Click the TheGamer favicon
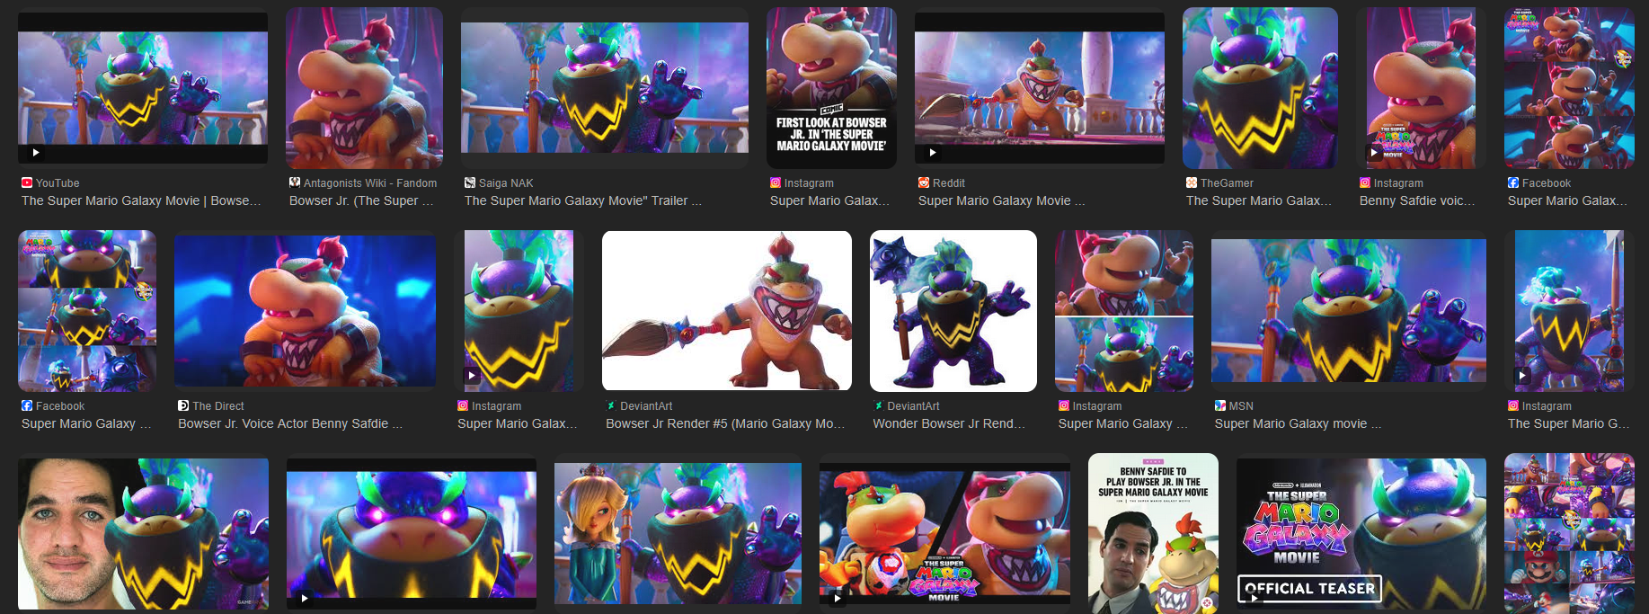Viewport: 1649px width, 614px height. click(x=1192, y=182)
